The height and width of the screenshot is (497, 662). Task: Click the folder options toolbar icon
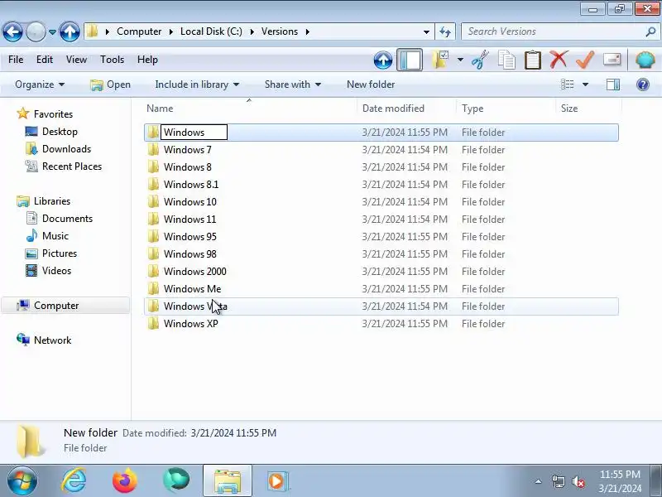(x=440, y=60)
